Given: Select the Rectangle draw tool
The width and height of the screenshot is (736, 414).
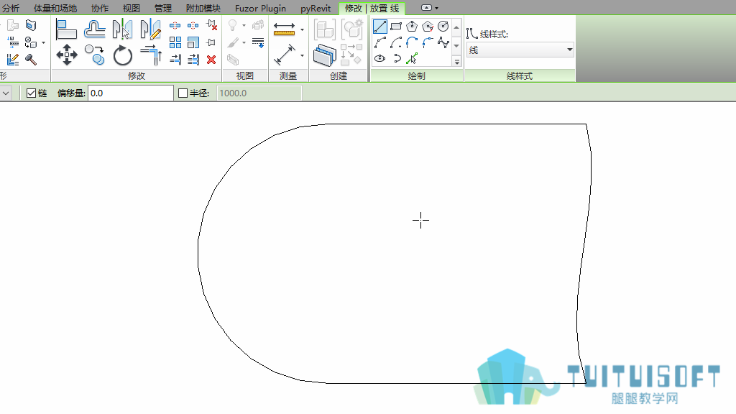Looking at the screenshot, I should 396,27.
